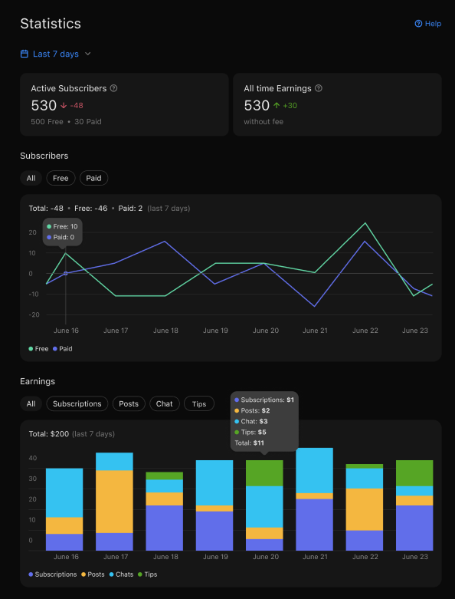Image resolution: width=455 pixels, height=599 pixels.
Task: Click the calendar icon beside Last 7 days
Action: click(25, 54)
